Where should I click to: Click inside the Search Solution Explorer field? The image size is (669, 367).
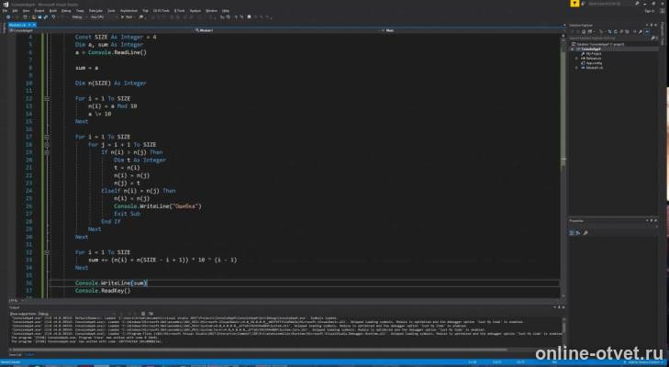pos(610,38)
